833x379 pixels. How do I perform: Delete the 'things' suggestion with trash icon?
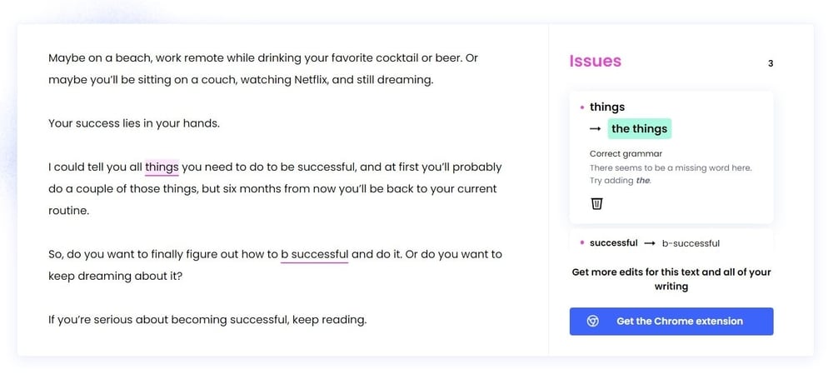pyautogui.click(x=596, y=203)
